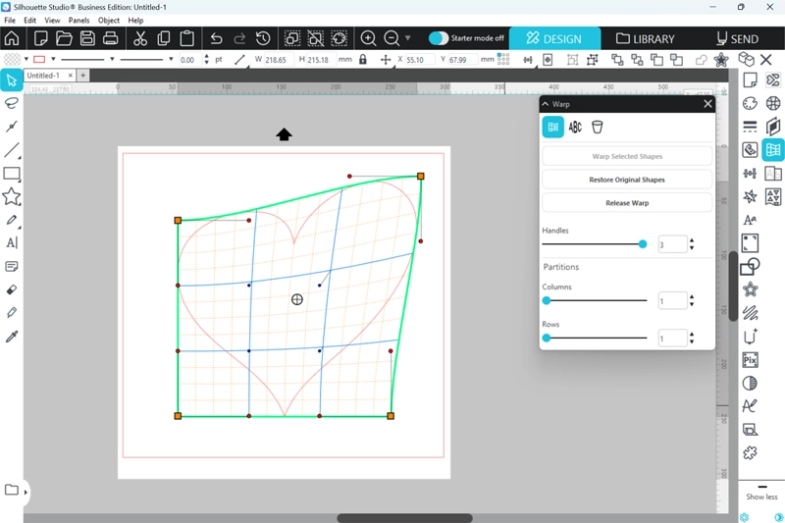The height and width of the screenshot is (523, 785).
Task: Click the Cut scissors icon
Action: tap(140, 38)
